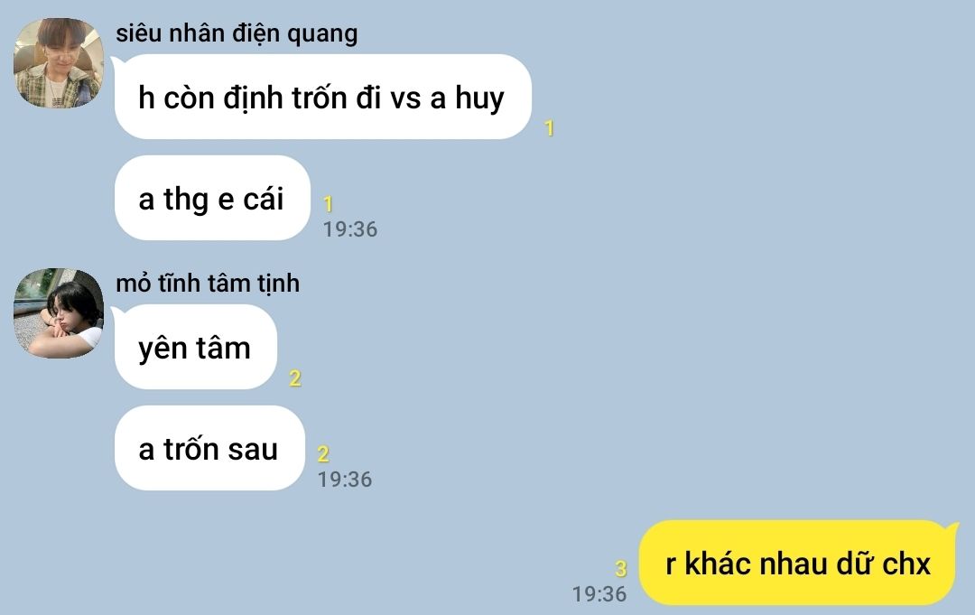Click unread count 2 beside 'a trốn sau'
Image resolution: width=975 pixels, height=615 pixels.
(322, 453)
